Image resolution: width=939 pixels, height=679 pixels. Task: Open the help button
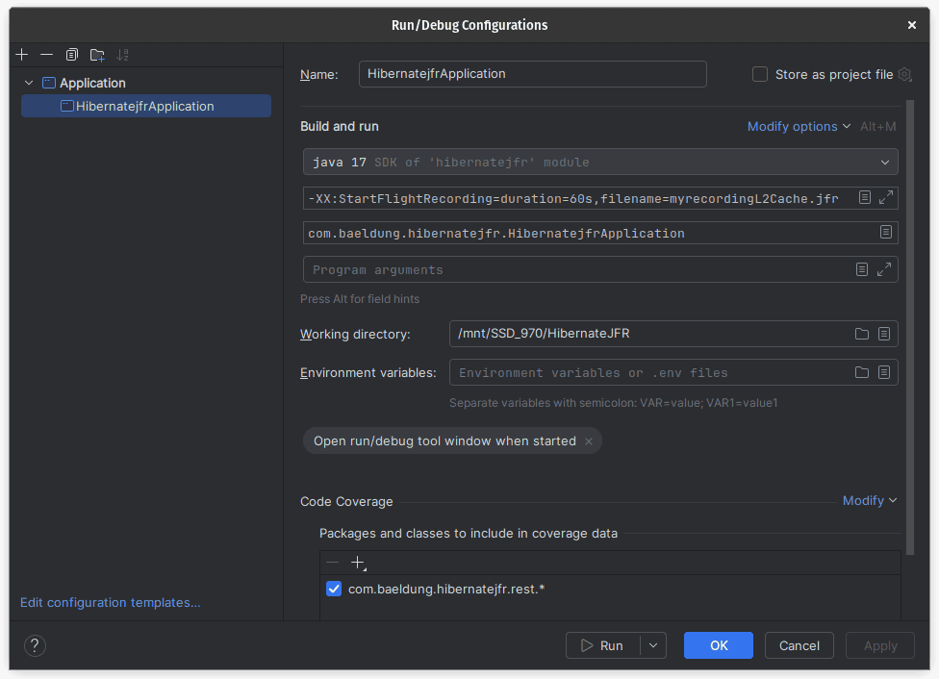pyautogui.click(x=35, y=645)
